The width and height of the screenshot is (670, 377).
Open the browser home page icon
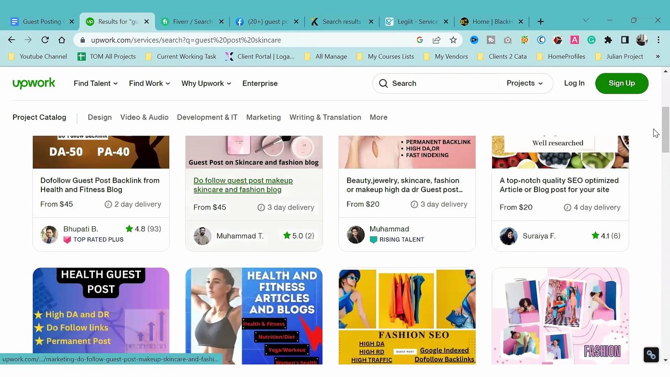62,40
